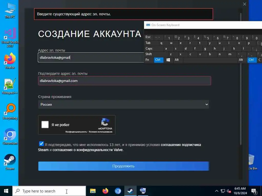262x196 pixels.
Task: Select On-Screen Keyboard taskbar icon
Action: point(143,191)
